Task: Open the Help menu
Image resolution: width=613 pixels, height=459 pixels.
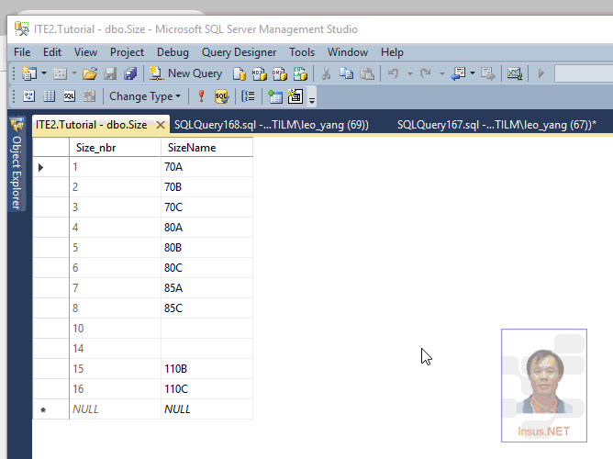Action: click(392, 52)
